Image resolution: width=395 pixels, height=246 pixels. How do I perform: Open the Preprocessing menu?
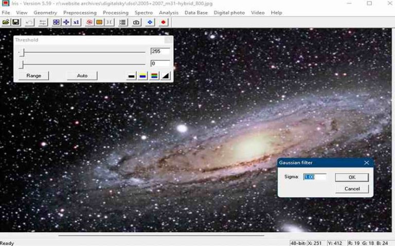80,12
